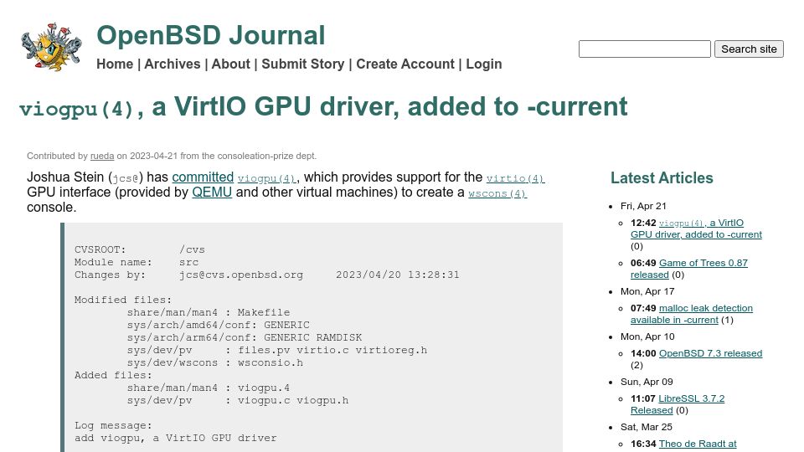Click the 'CVSROOT: /cvs' line
This screenshot has height=452, width=804.
(x=140, y=249)
